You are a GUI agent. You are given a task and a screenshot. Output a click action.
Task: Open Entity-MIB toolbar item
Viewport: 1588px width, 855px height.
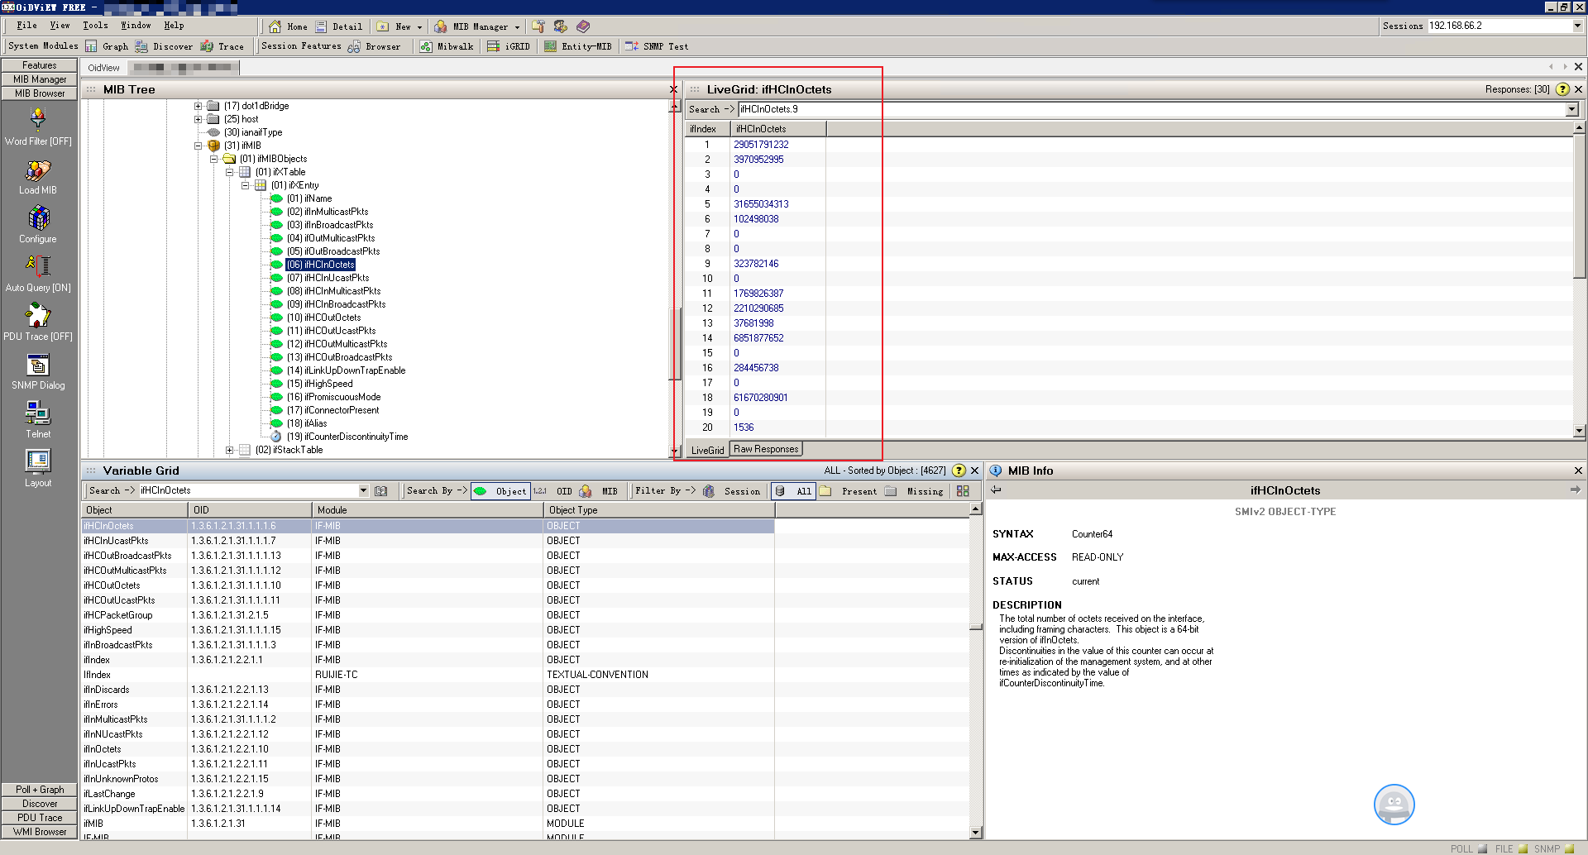(578, 46)
